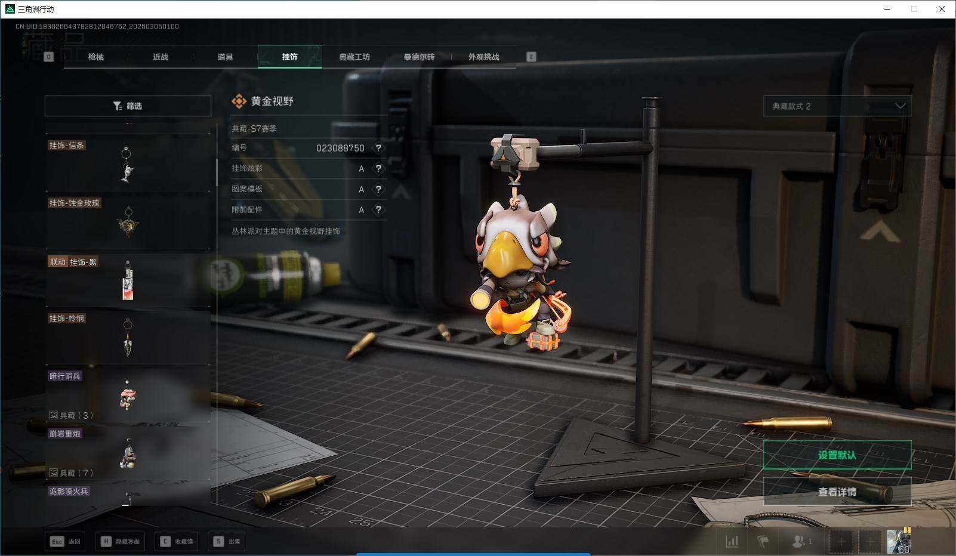956x556 pixels.
Task: Select the 挂饰-怜悯 charm item
Action: click(x=128, y=337)
